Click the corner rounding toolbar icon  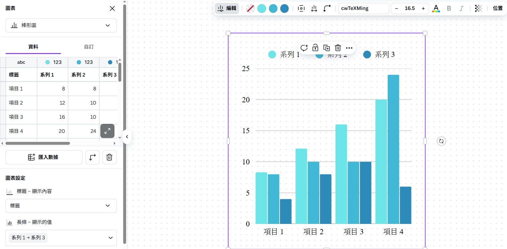pyautogui.click(x=327, y=8)
